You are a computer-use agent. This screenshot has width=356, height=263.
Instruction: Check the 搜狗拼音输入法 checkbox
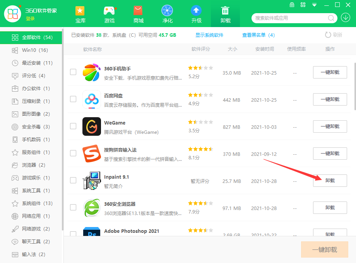tap(73, 153)
